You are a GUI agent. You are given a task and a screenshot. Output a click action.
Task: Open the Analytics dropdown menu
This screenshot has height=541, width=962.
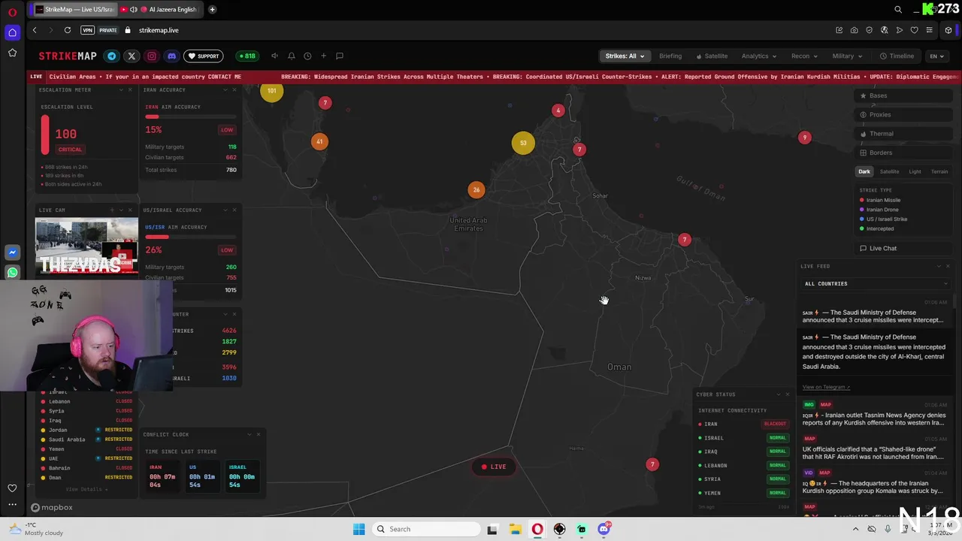point(758,56)
